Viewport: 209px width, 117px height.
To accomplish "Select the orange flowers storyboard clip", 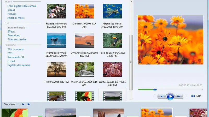I will [156, 113].
